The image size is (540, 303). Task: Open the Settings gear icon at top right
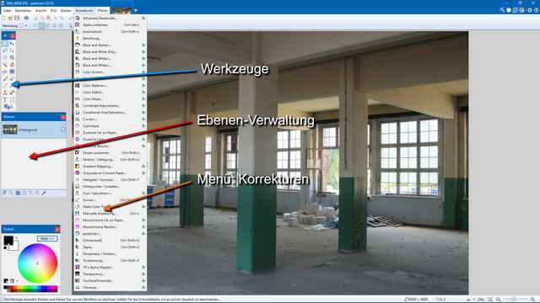click(530, 10)
